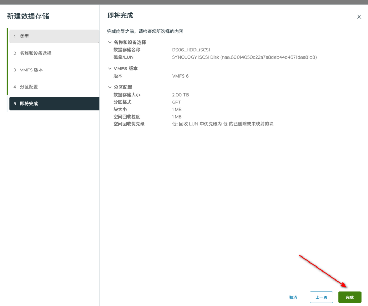Click the SYNOLOGY iSCSI Disk LUN text
The width and height of the screenshot is (368, 306).
pyautogui.click(x=244, y=57)
